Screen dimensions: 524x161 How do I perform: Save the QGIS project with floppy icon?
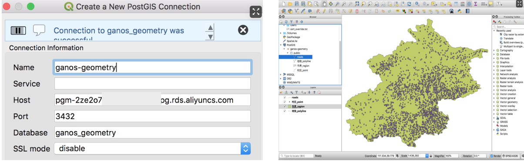pyautogui.click(x=296, y=4)
